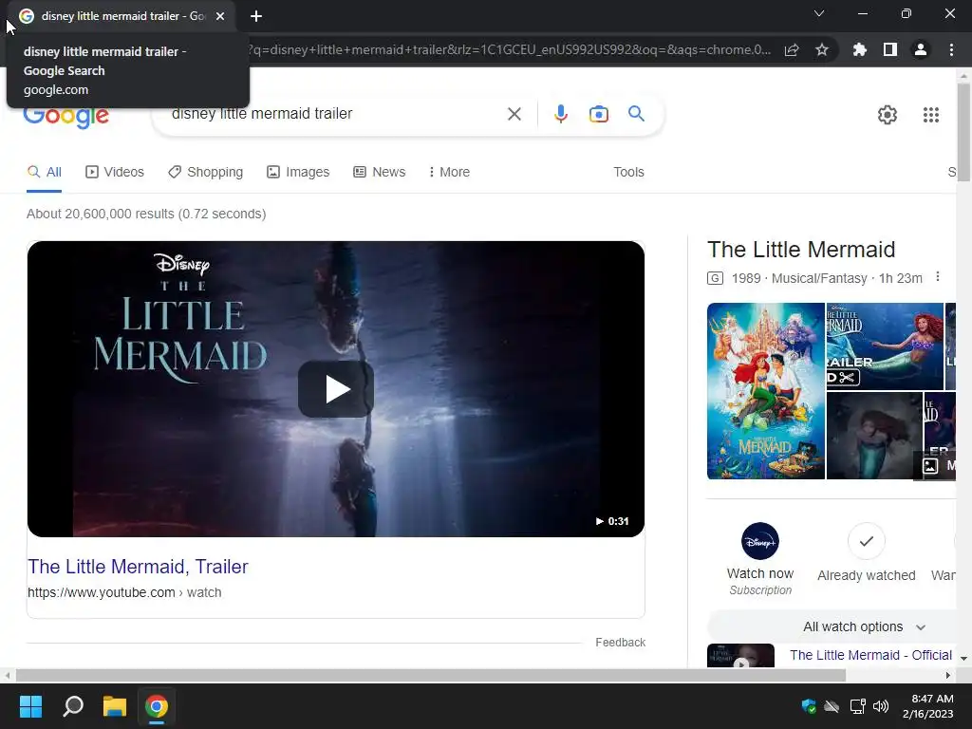Screen dimensions: 972x729
Task: Open File Explorer from taskbar
Action: point(115,706)
